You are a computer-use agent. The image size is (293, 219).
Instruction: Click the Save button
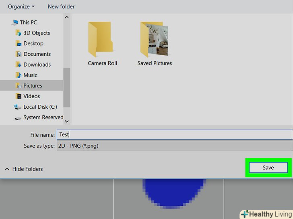(268, 168)
